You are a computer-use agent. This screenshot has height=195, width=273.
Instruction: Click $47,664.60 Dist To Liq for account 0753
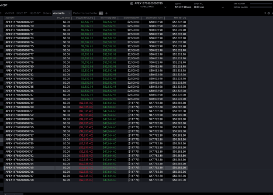tap(110, 120)
